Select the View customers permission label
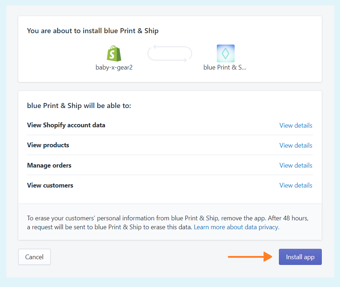This screenshot has height=287, width=340. pyautogui.click(x=50, y=185)
